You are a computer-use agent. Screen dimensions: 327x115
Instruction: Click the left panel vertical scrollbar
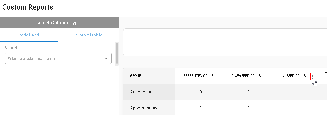(117, 53)
